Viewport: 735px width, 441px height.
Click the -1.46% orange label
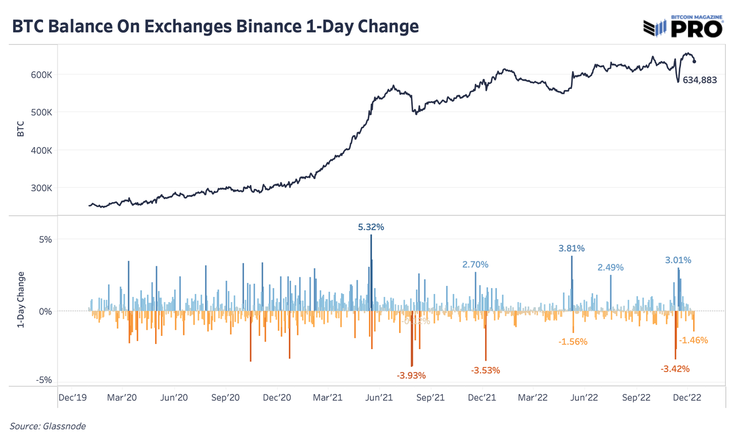(694, 340)
